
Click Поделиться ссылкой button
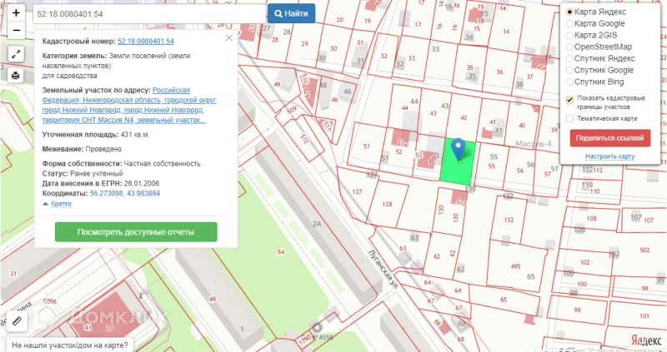pos(610,138)
